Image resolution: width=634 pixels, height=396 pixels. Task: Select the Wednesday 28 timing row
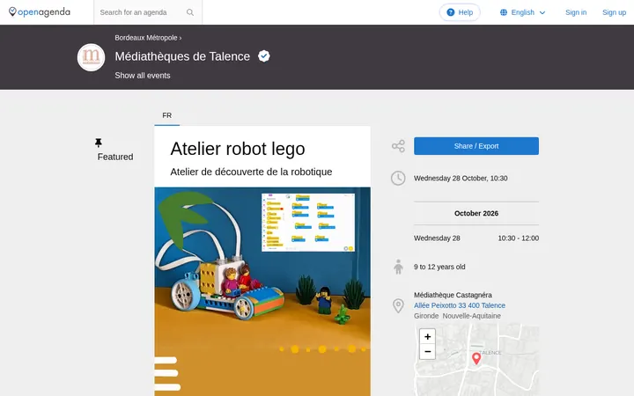tap(476, 238)
